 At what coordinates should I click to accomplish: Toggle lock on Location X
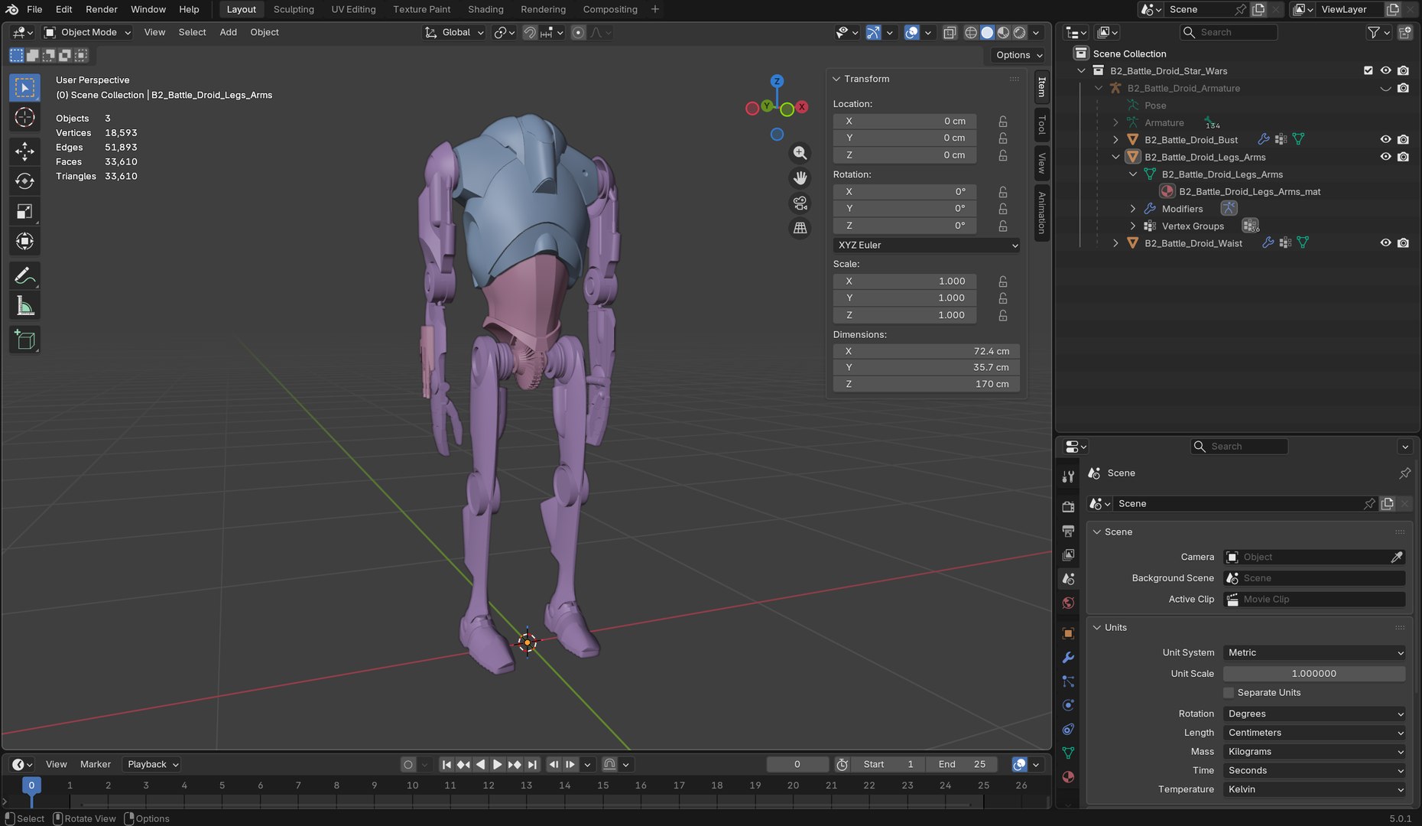(1003, 122)
